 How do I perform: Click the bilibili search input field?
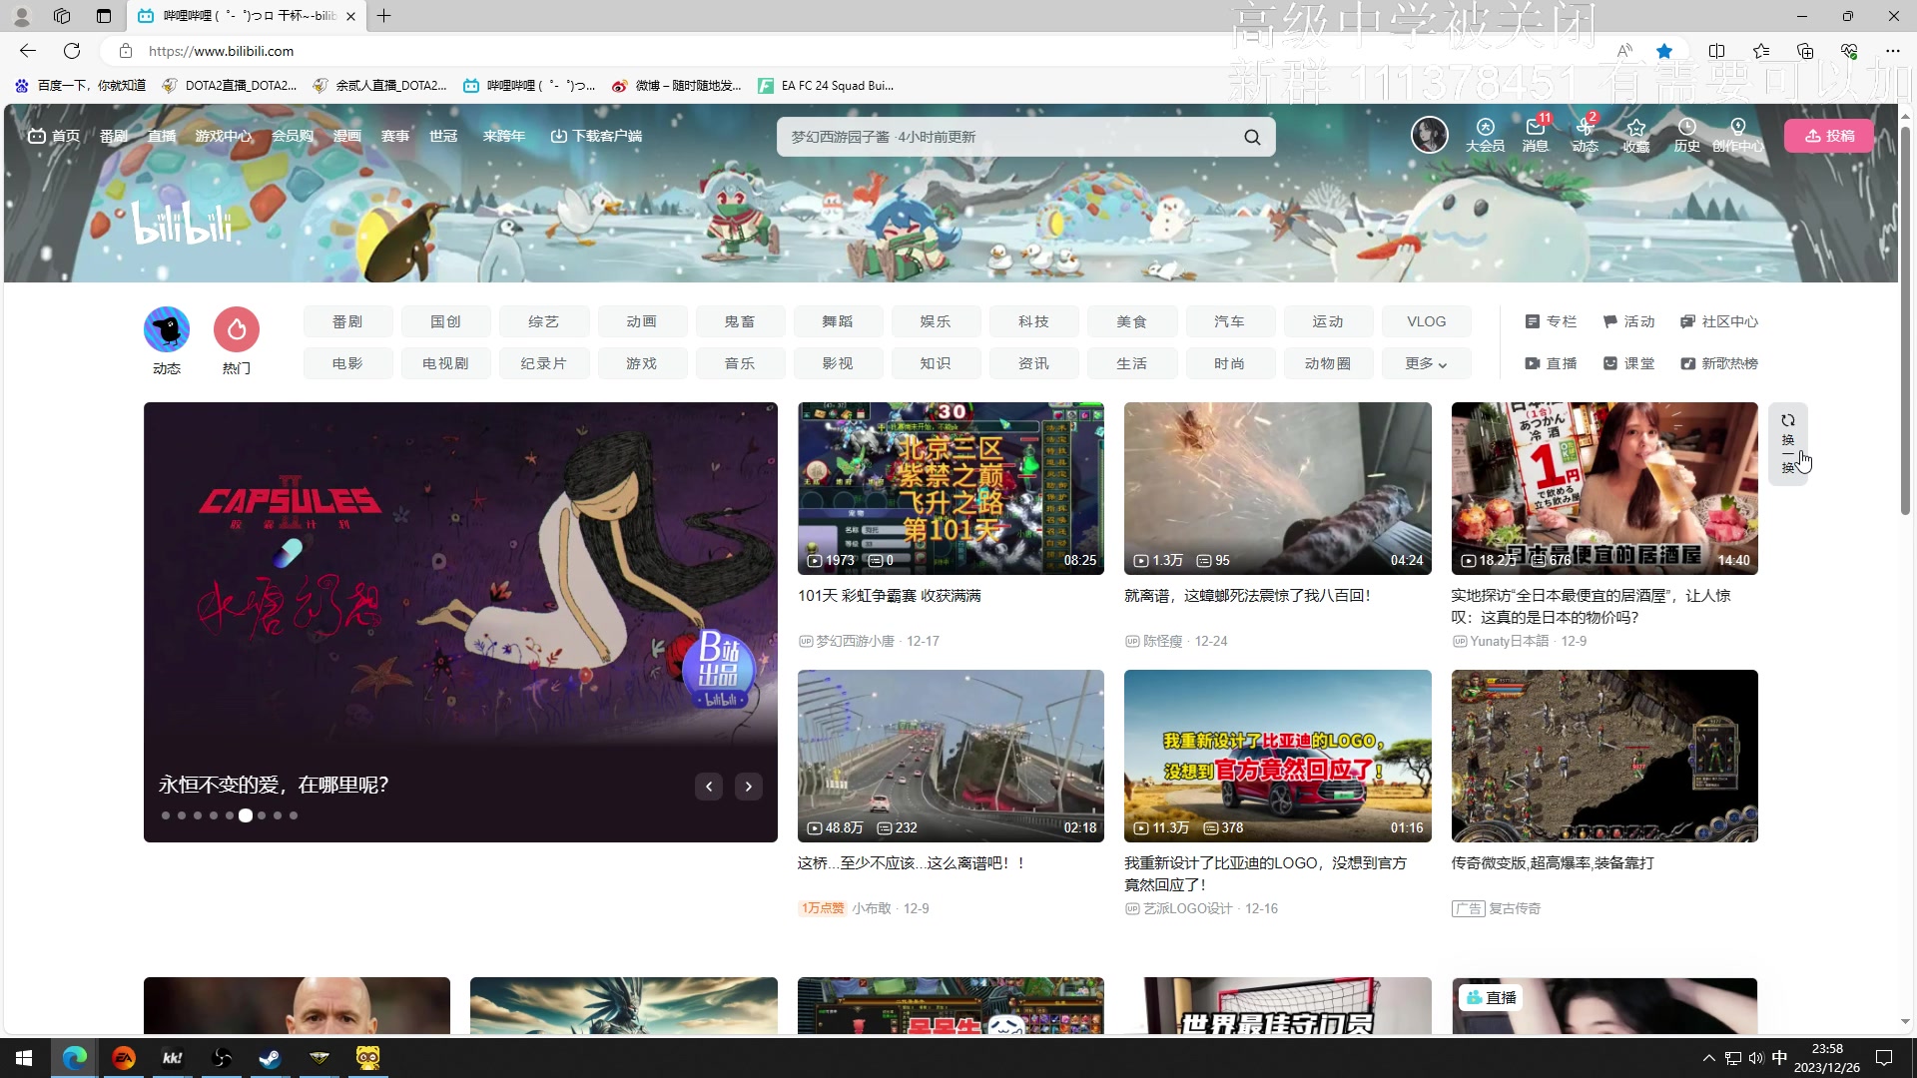[1008, 137]
